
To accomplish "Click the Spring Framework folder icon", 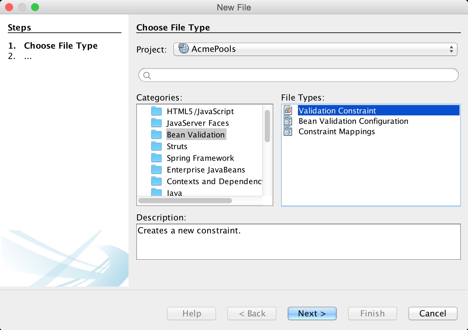I will click(156, 158).
